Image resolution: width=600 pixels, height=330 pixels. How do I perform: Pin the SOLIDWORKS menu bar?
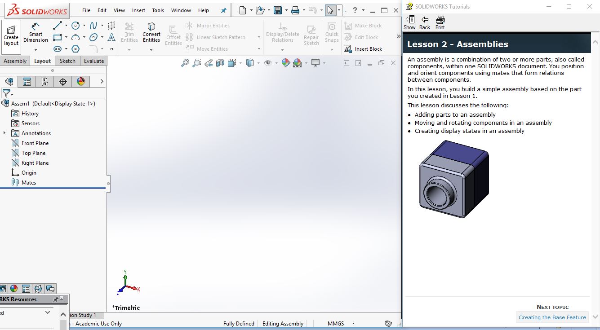click(x=224, y=10)
